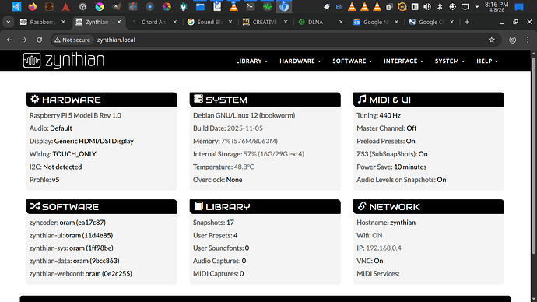Open the display icon in the tray
The height and width of the screenshot is (302, 537).
coord(465,6)
